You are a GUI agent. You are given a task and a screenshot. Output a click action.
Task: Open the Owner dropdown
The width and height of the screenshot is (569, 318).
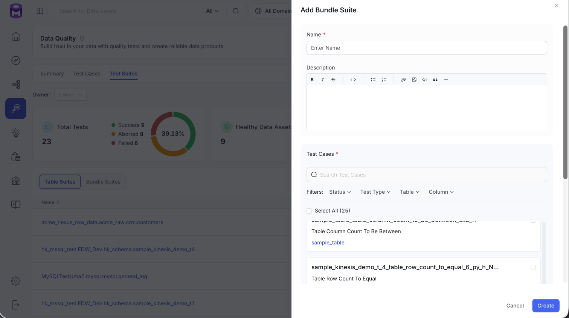click(x=70, y=95)
